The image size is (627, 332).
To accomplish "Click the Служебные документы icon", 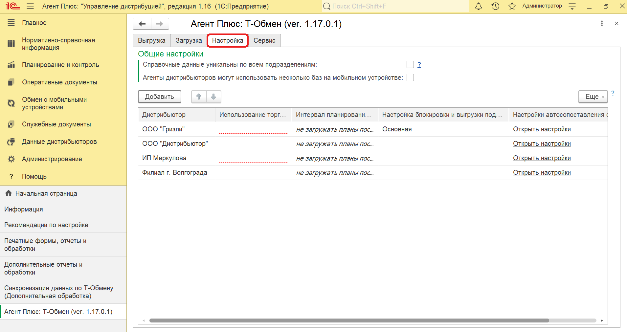I will coord(11,124).
